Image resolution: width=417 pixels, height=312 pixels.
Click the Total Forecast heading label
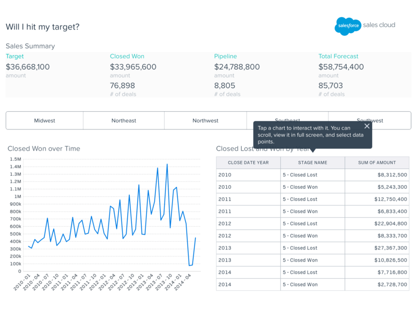point(338,56)
